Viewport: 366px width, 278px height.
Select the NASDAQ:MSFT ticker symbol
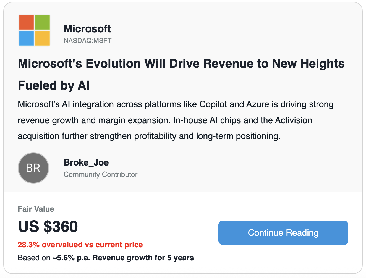87,41
